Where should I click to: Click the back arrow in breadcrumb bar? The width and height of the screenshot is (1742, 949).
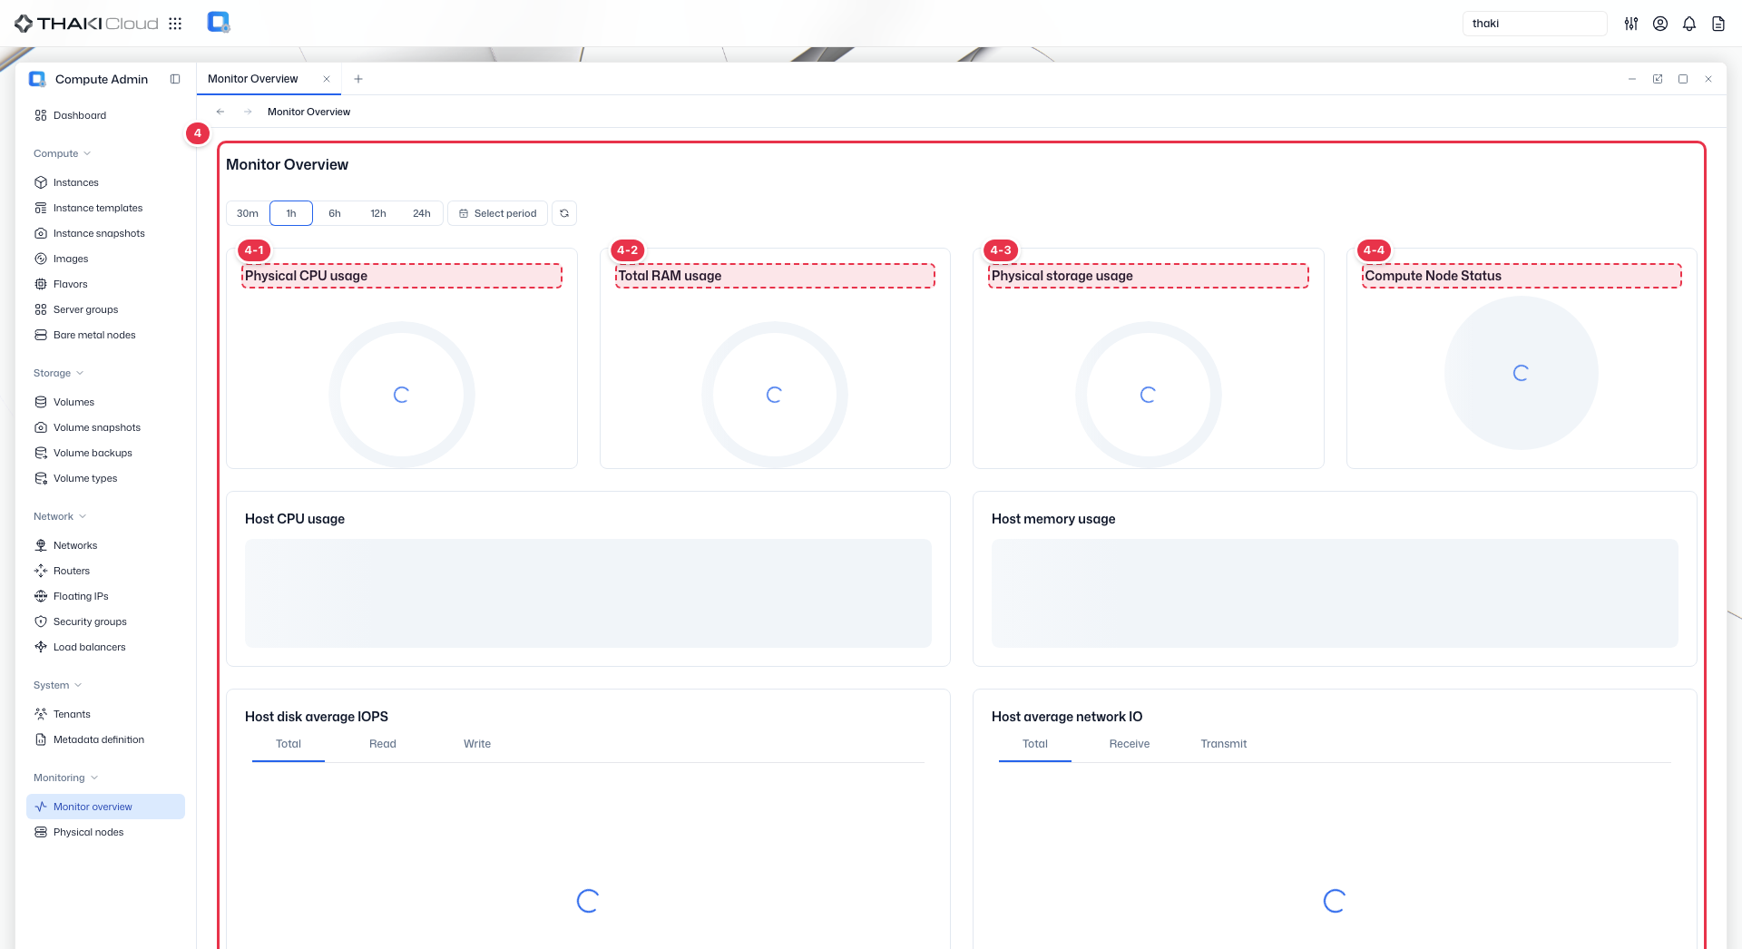[x=220, y=112]
